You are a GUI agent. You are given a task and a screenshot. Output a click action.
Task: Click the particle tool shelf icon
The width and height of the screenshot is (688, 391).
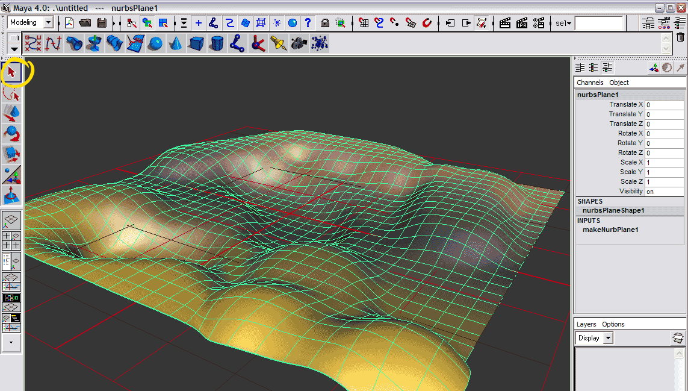pos(320,43)
